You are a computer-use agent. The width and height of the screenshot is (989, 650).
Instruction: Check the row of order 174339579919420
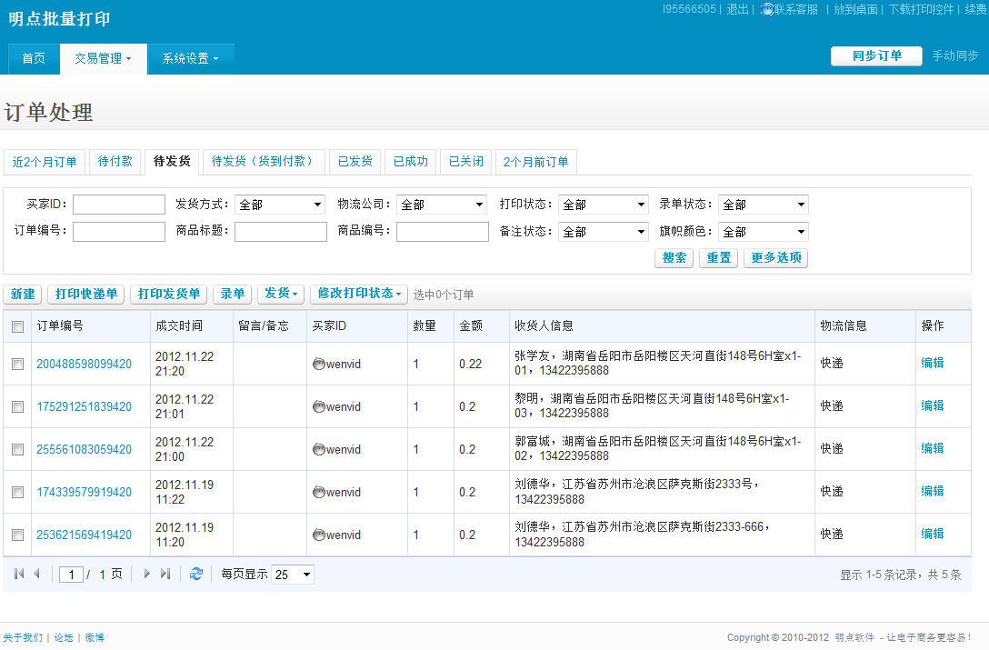pyautogui.click(x=17, y=492)
